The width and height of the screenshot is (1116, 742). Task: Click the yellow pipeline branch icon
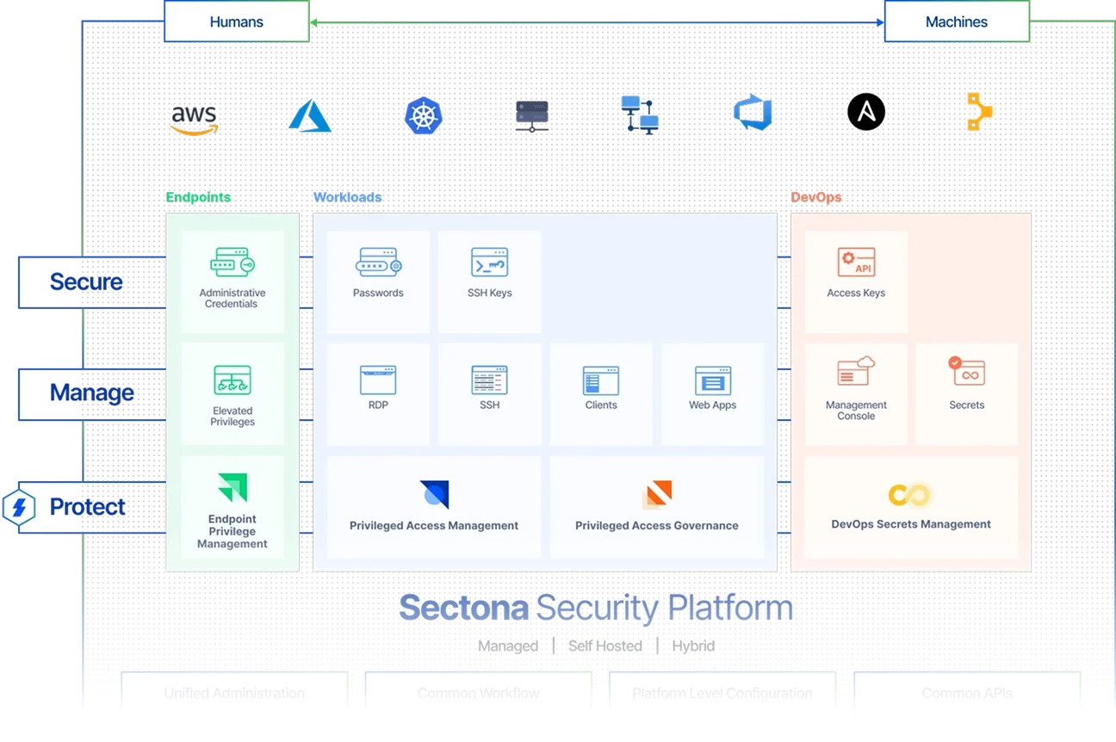coord(979,112)
